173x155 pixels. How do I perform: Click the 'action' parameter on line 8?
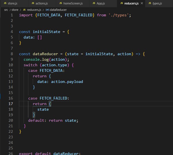(x=124, y=54)
